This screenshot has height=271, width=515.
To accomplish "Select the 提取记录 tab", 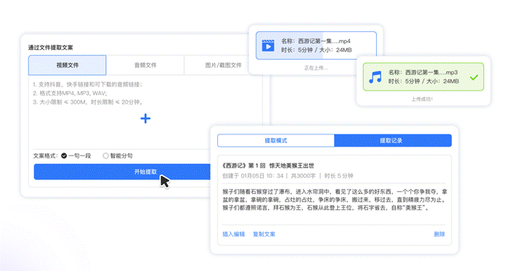I will [393, 141].
